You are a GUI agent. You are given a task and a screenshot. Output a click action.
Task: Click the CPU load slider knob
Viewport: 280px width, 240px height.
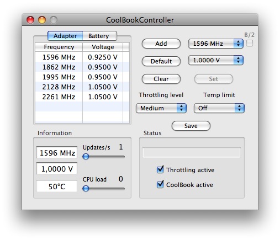[86, 189]
